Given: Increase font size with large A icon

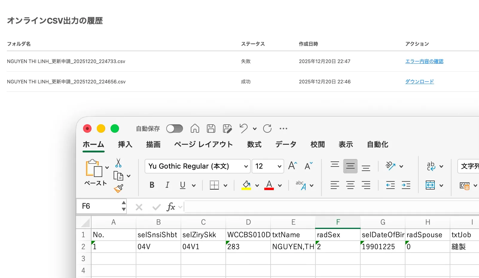Looking at the screenshot, I should pyautogui.click(x=292, y=166).
